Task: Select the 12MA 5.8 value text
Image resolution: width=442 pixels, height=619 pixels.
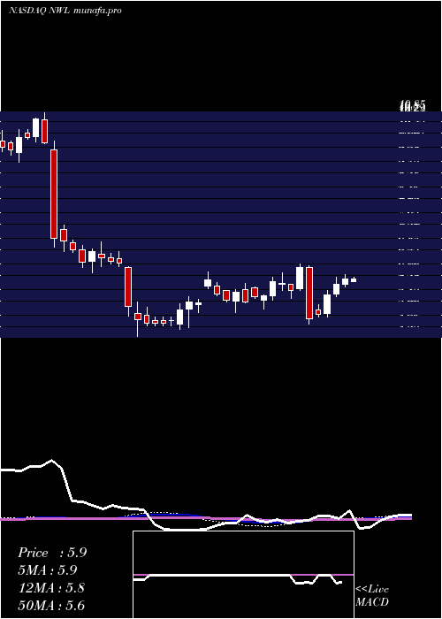Action: point(51,588)
